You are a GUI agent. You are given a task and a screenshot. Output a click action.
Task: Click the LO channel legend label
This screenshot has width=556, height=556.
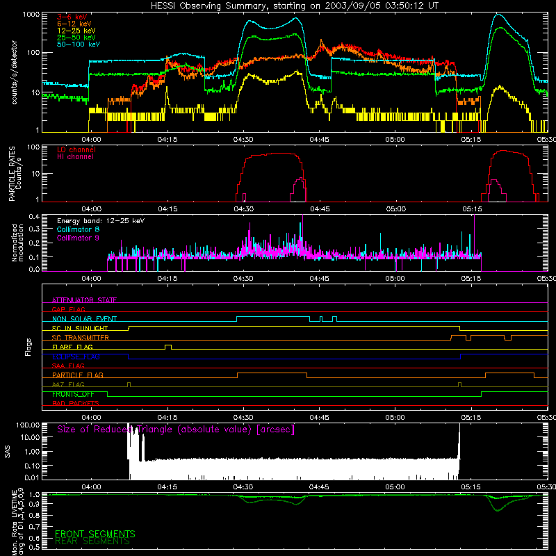76,149
